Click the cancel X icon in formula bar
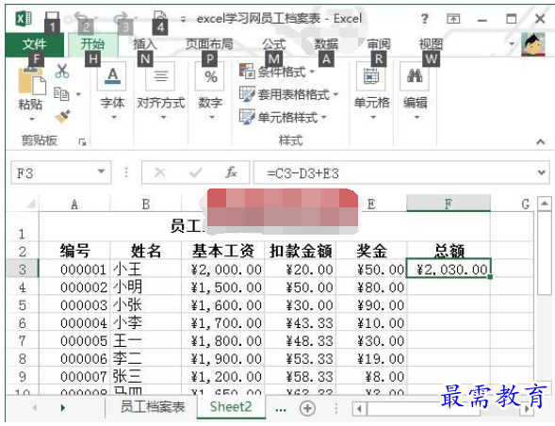Image resolution: width=555 pixels, height=426 pixels. (x=160, y=172)
